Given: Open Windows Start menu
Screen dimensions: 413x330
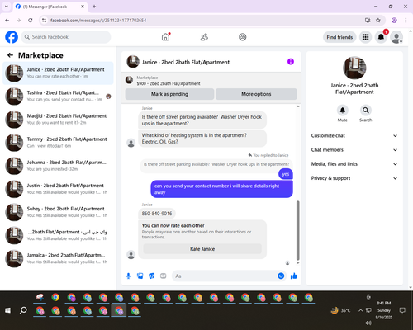Looking at the screenshot, I should (x=7, y=310).
